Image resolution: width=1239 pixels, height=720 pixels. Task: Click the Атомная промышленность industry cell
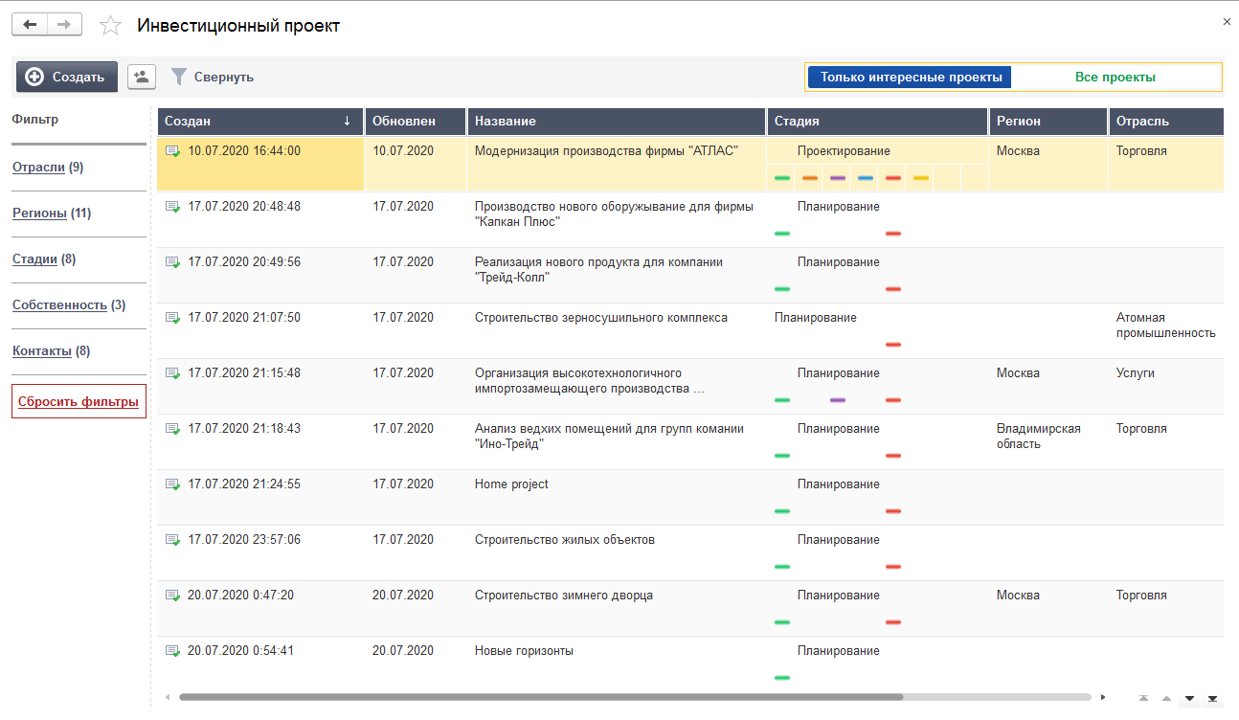[x=1165, y=326]
